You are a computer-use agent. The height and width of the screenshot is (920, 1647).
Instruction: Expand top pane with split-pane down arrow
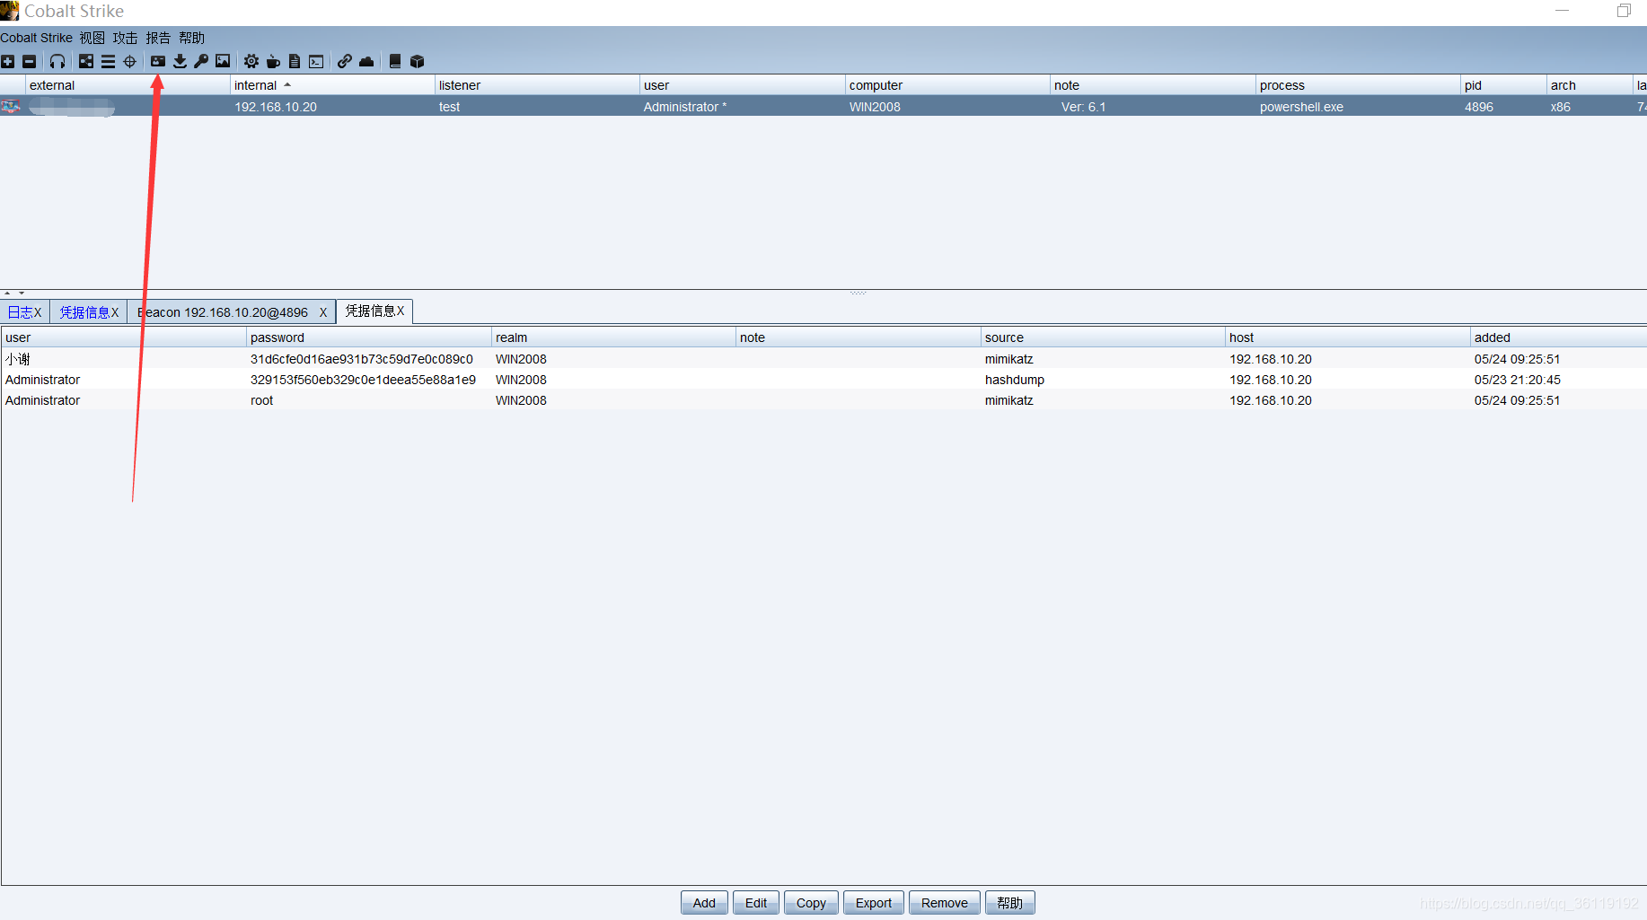pos(22,294)
